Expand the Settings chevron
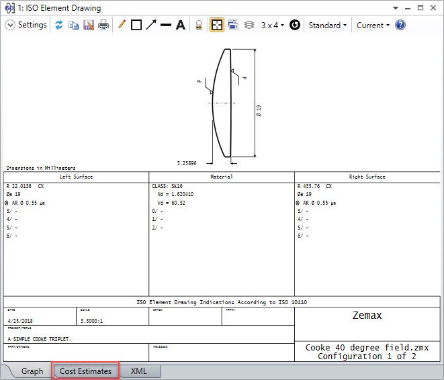The image size is (444, 380). [x=10, y=26]
